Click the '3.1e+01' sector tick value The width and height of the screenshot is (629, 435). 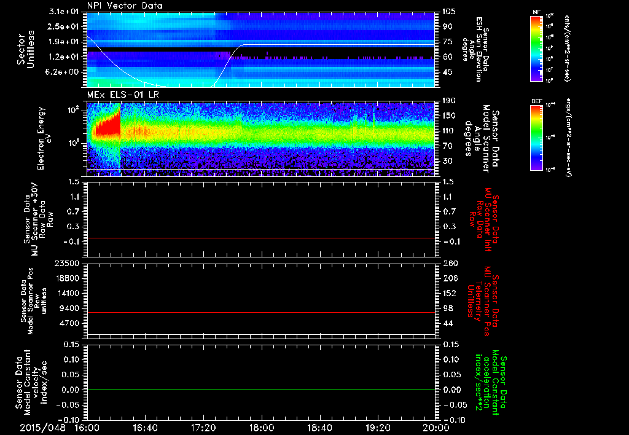click(64, 12)
